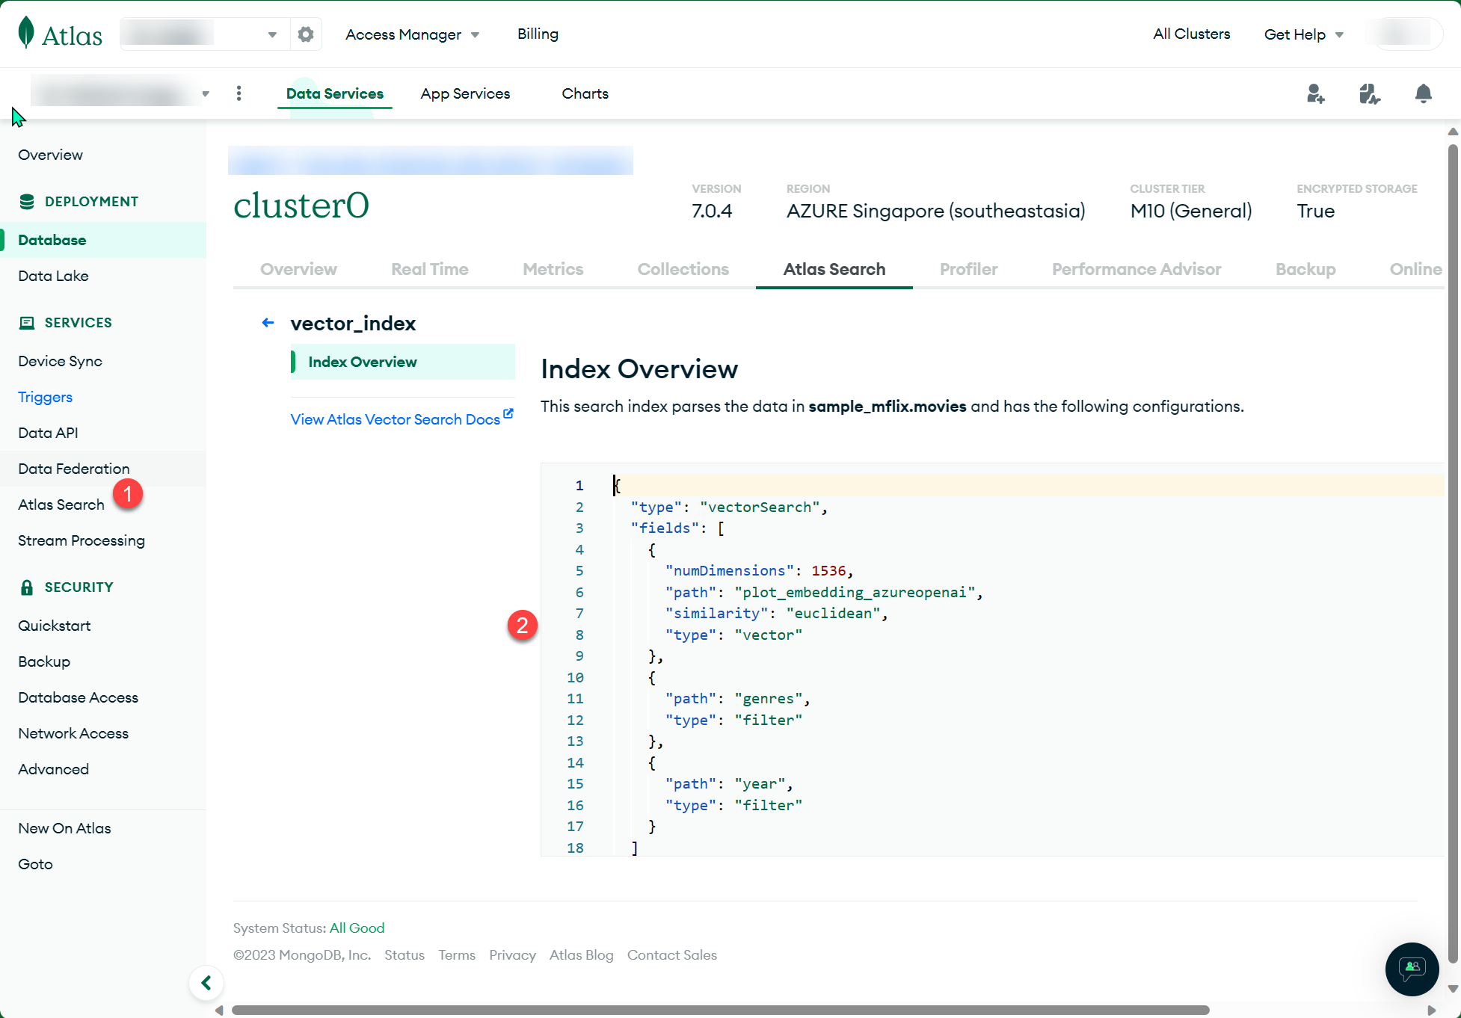Image resolution: width=1461 pixels, height=1018 pixels.
Task: Open the Online Archive tab
Action: [1415, 269]
